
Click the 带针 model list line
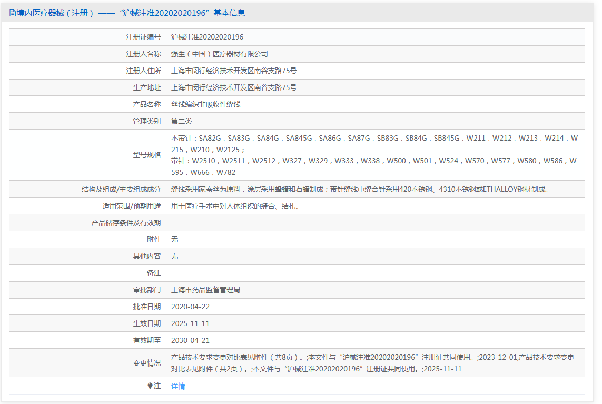(x=374, y=166)
